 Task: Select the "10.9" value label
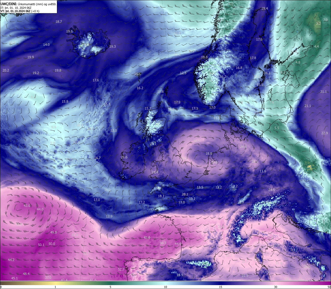(180, 275)
